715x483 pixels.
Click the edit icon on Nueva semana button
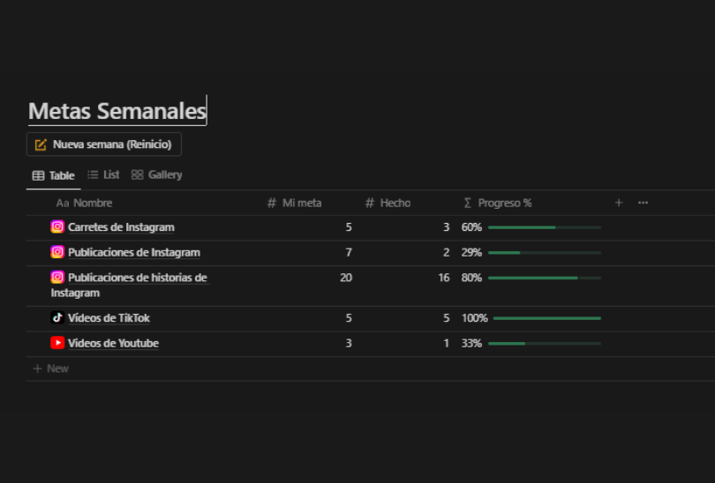pos(41,145)
